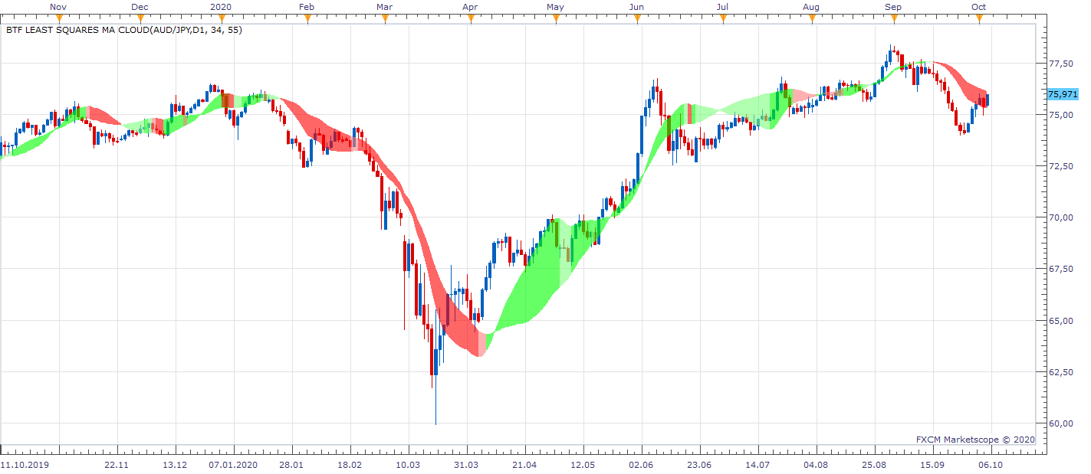1091x474 pixels.
Task: Click the 04.08 date label
Action: coord(816,465)
